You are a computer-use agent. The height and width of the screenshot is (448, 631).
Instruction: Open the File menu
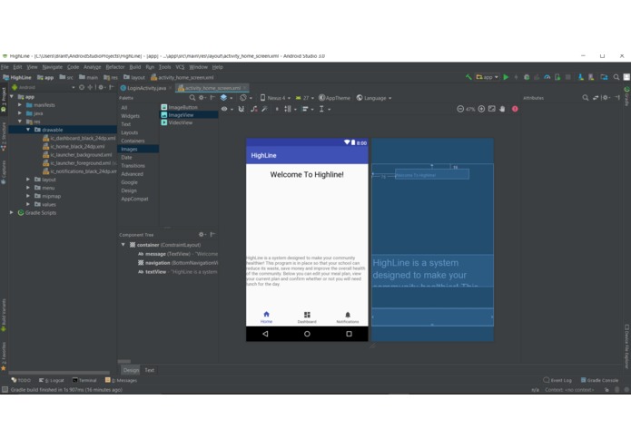(5, 67)
